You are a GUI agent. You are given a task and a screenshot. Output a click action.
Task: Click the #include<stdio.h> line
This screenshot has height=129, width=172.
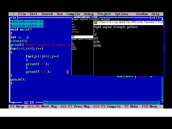[27, 25]
